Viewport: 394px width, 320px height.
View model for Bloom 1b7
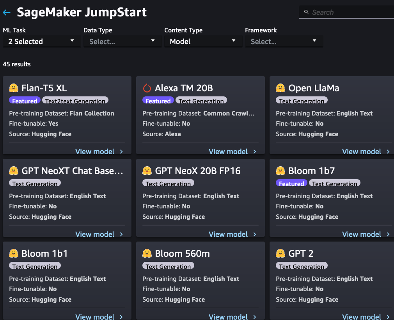coord(362,234)
